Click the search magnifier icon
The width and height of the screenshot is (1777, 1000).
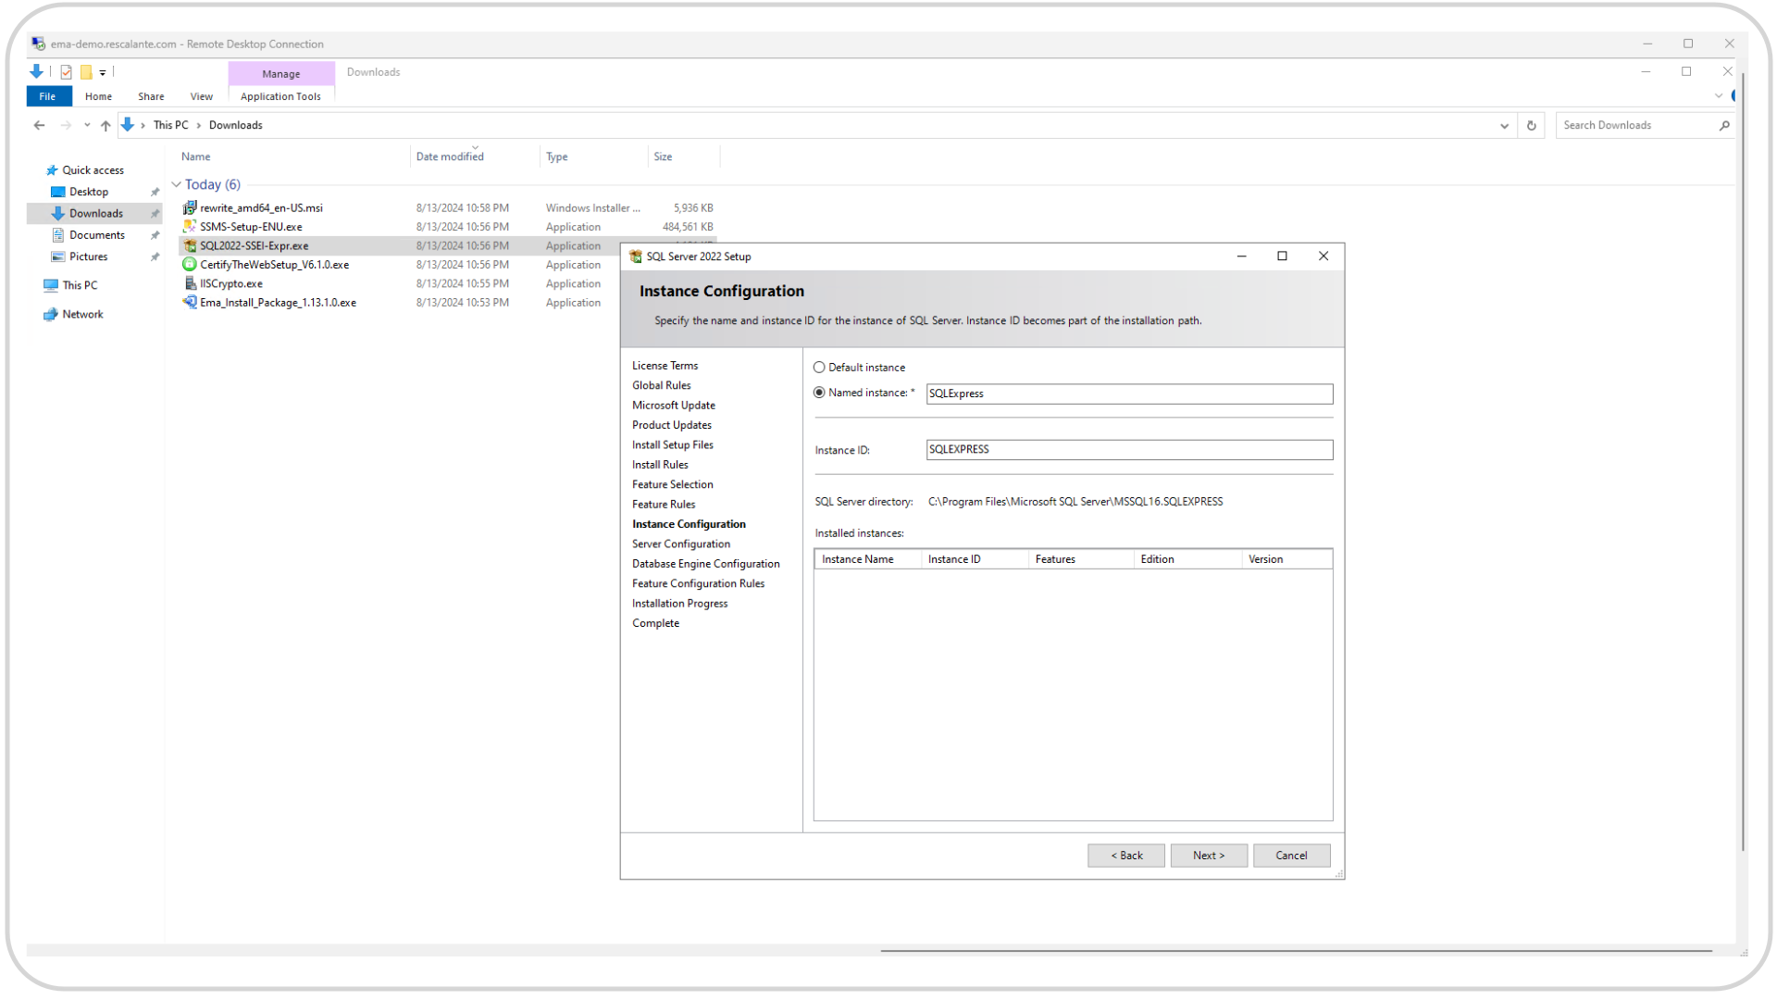pyautogui.click(x=1724, y=125)
